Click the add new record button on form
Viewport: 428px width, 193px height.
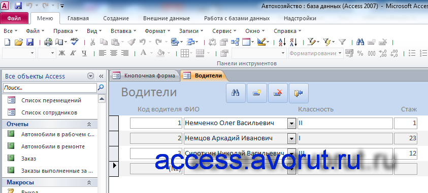pos(257,93)
